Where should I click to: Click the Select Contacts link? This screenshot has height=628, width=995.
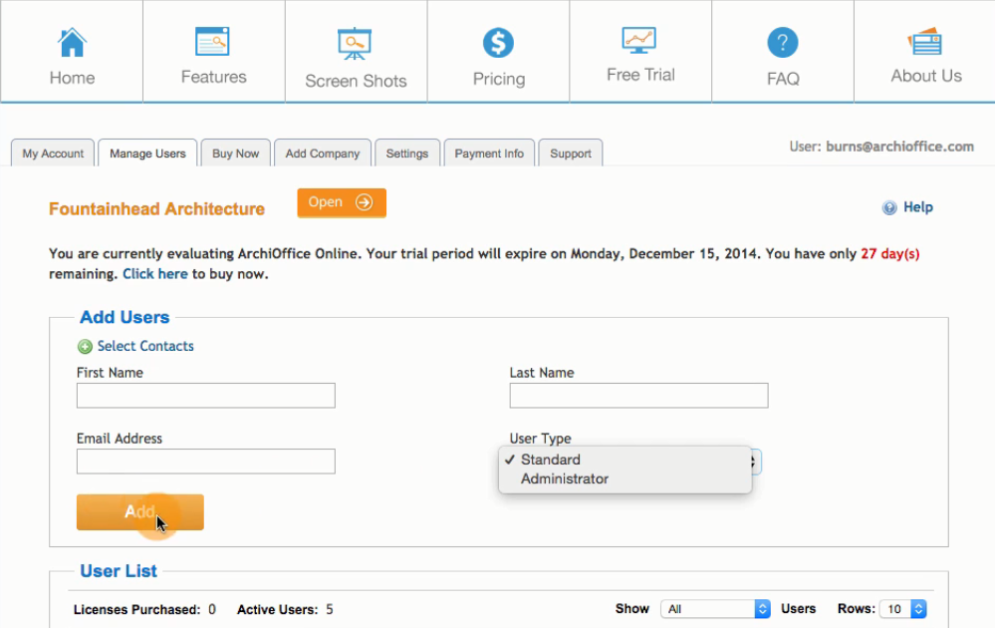145,346
